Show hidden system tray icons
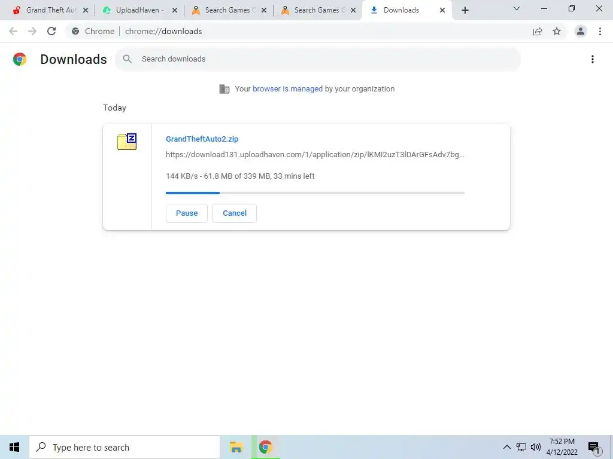Image resolution: width=613 pixels, height=459 pixels. (506, 447)
